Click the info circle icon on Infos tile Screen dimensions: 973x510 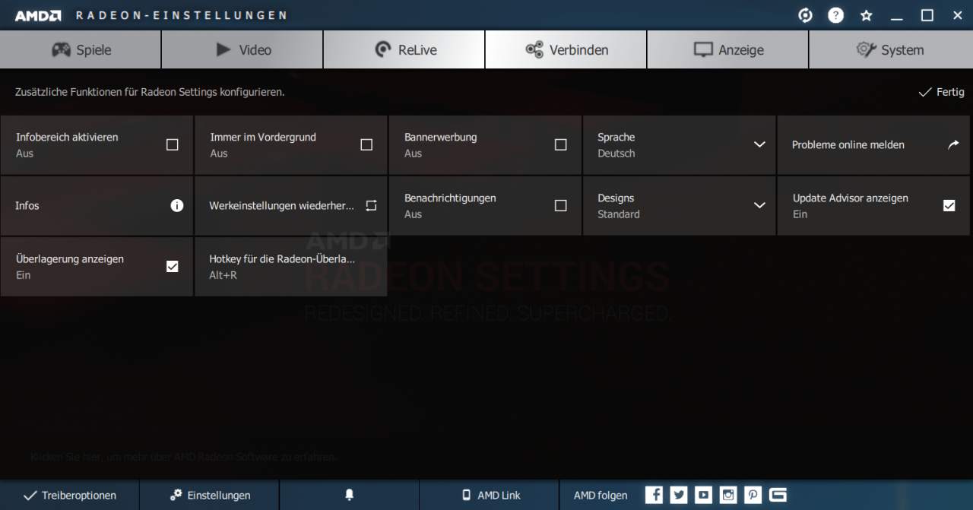click(x=177, y=205)
